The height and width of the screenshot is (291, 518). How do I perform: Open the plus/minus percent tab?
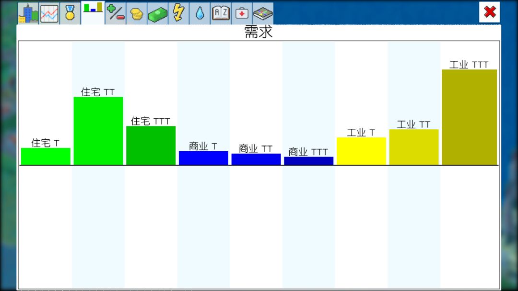[116, 13]
